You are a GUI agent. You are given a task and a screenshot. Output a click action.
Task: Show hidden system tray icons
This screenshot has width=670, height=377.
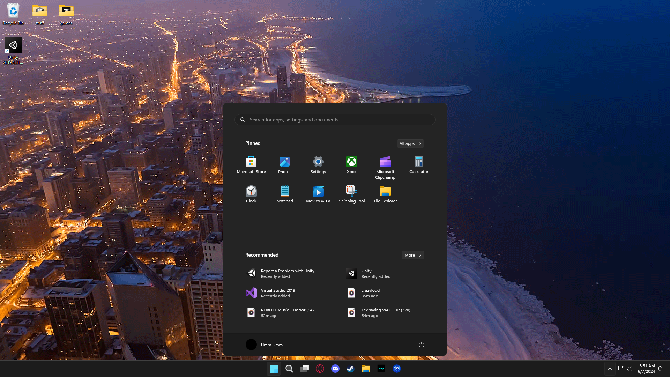(x=610, y=369)
